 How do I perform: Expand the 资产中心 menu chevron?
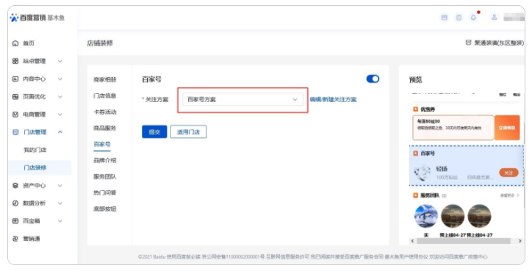pyautogui.click(x=60, y=186)
